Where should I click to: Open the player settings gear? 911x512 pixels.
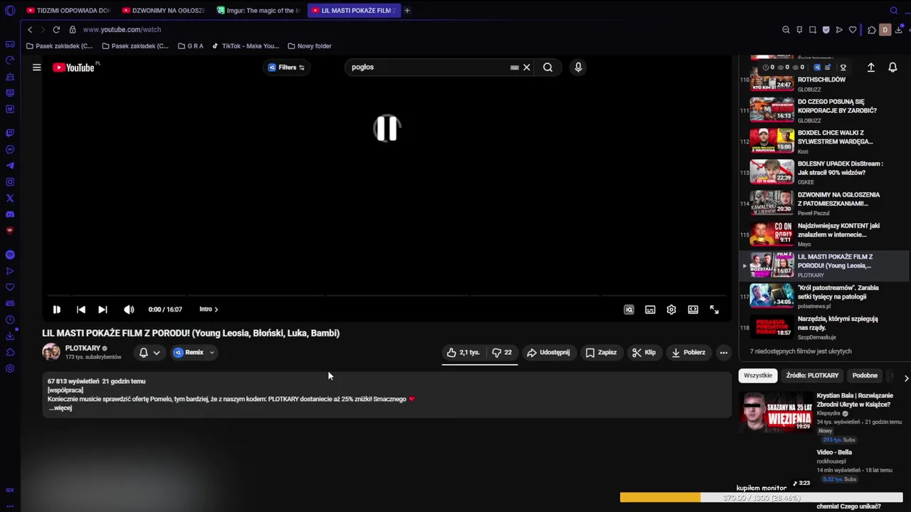point(671,309)
